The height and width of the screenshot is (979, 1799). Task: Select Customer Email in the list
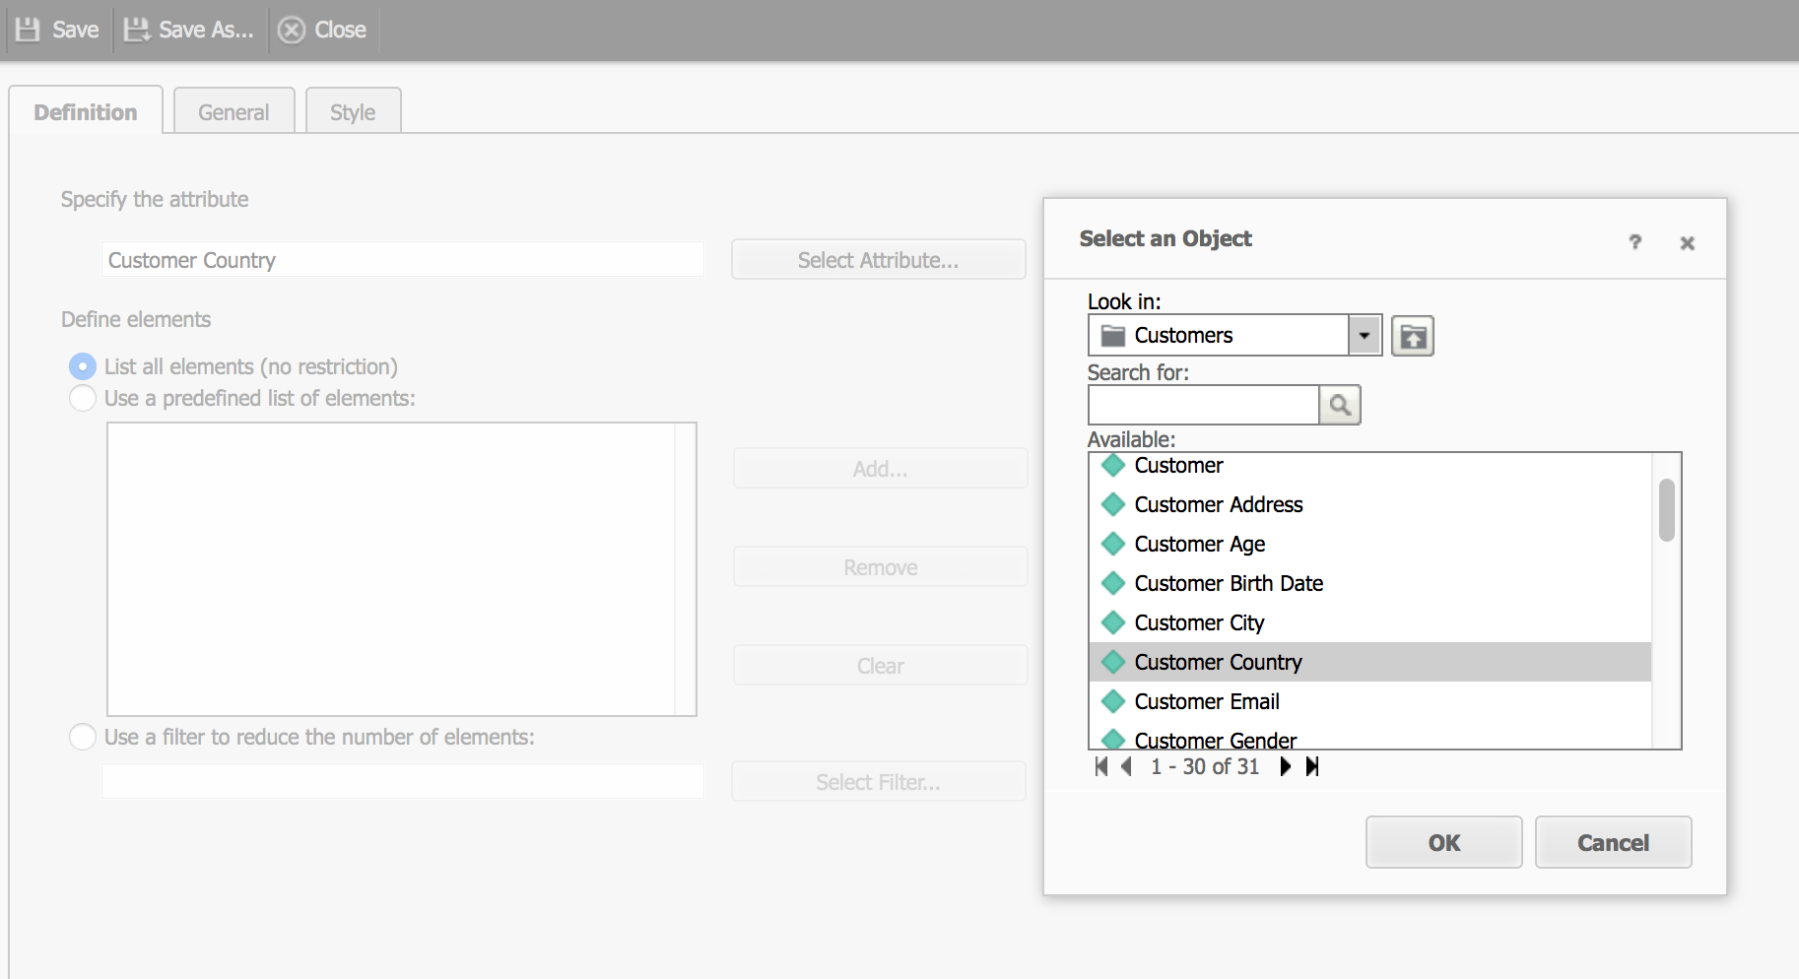point(1369,701)
